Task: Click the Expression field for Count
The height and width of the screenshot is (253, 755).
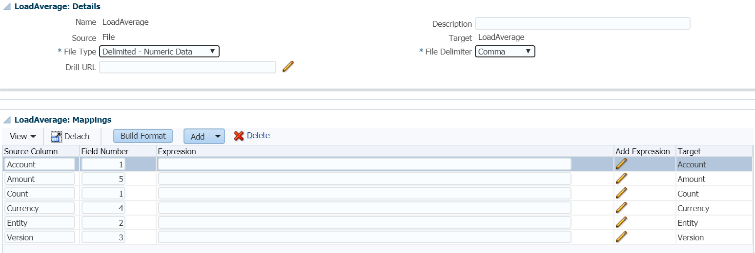Action: coord(365,194)
